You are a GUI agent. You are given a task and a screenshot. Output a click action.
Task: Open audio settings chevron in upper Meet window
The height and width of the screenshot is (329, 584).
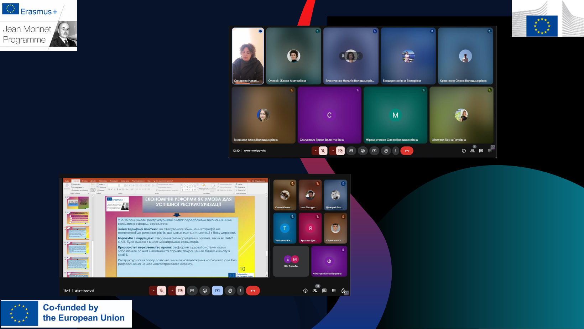coord(316,151)
